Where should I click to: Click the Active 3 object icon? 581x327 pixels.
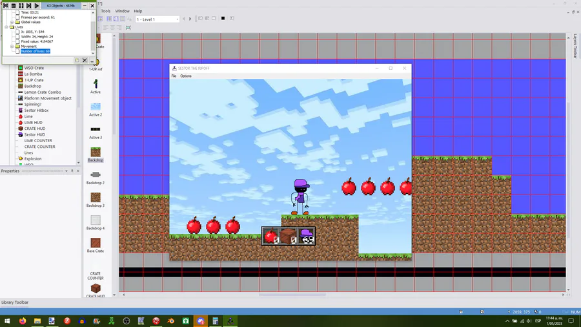(x=96, y=129)
